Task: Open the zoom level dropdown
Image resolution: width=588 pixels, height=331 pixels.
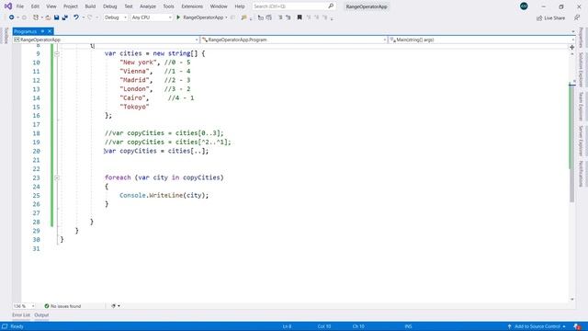Action: pyautogui.click(x=24, y=306)
